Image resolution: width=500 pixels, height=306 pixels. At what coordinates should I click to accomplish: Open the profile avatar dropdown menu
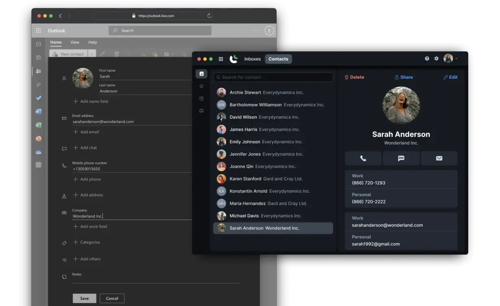tap(450, 58)
